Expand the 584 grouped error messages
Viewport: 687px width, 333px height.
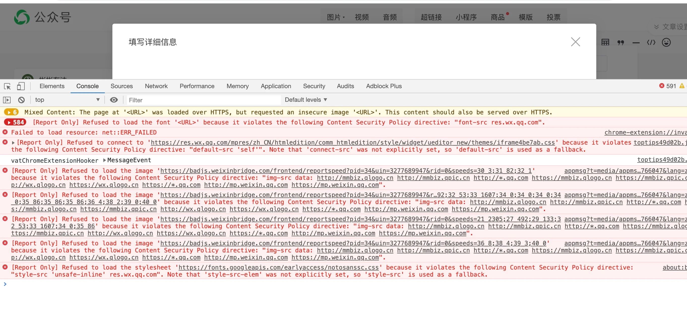pyautogui.click(x=15, y=122)
